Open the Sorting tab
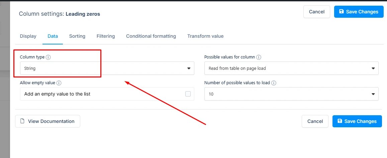The image size is (387, 158). pyautogui.click(x=77, y=36)
